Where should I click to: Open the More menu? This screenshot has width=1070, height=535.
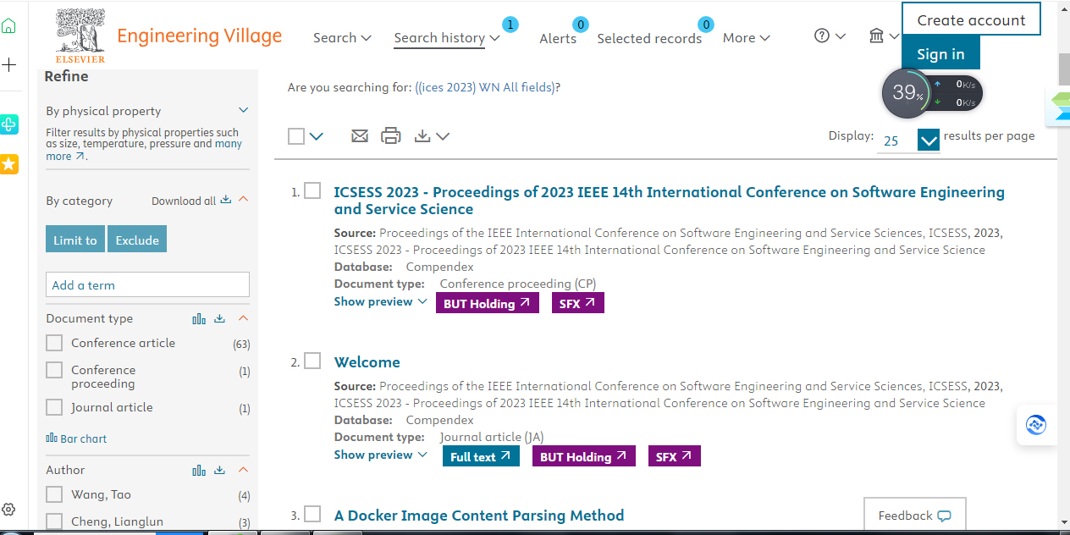747,37
